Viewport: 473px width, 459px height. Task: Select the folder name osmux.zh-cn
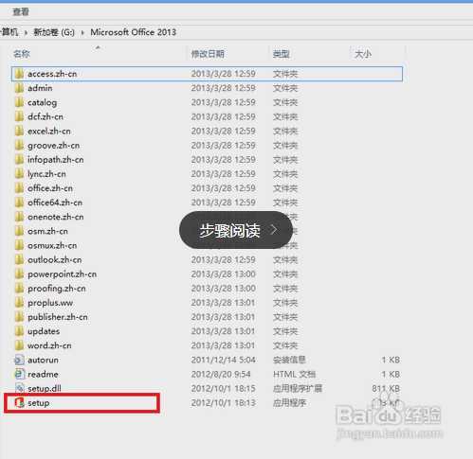52,245
